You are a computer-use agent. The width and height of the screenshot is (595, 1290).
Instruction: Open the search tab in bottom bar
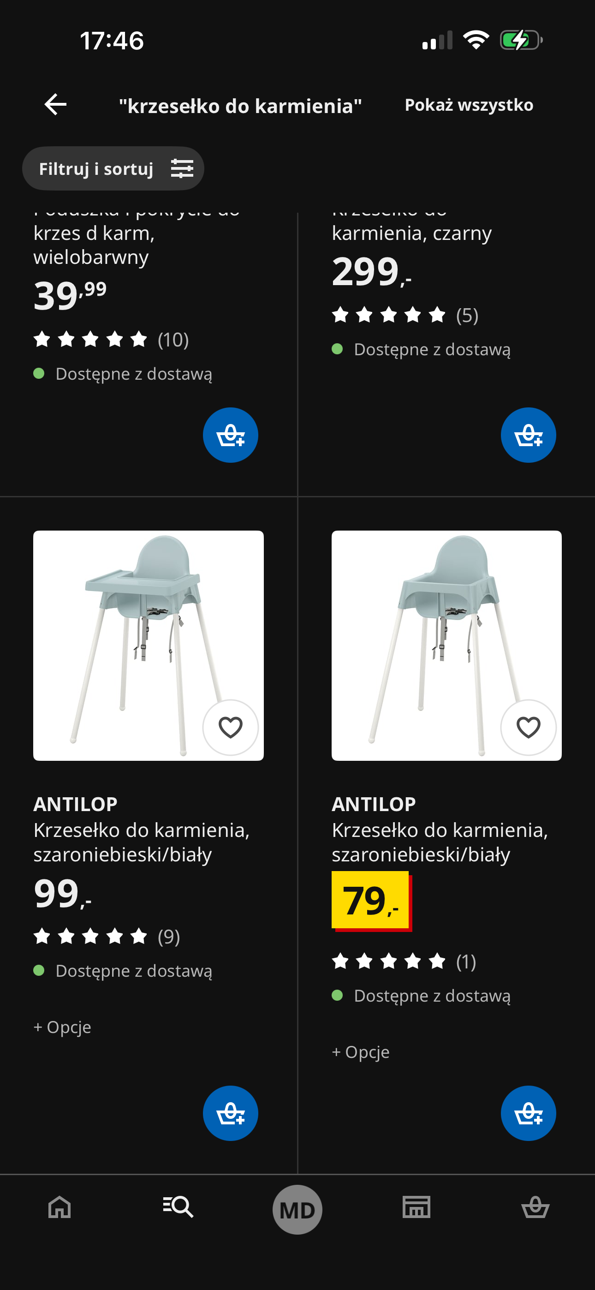178,1207
